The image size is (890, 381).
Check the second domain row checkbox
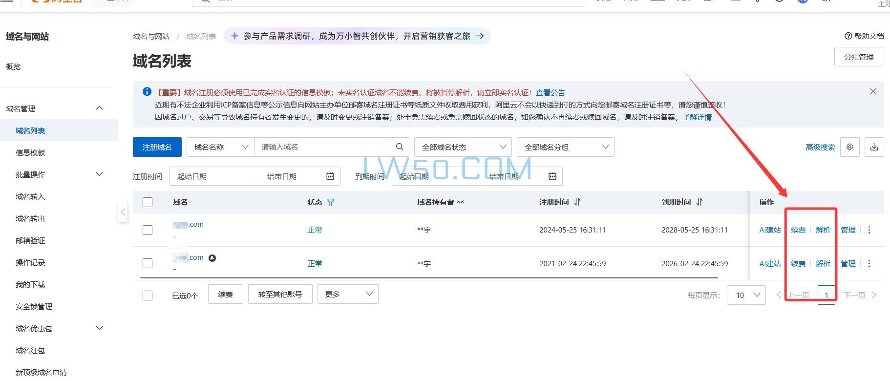tap(148, 263)
